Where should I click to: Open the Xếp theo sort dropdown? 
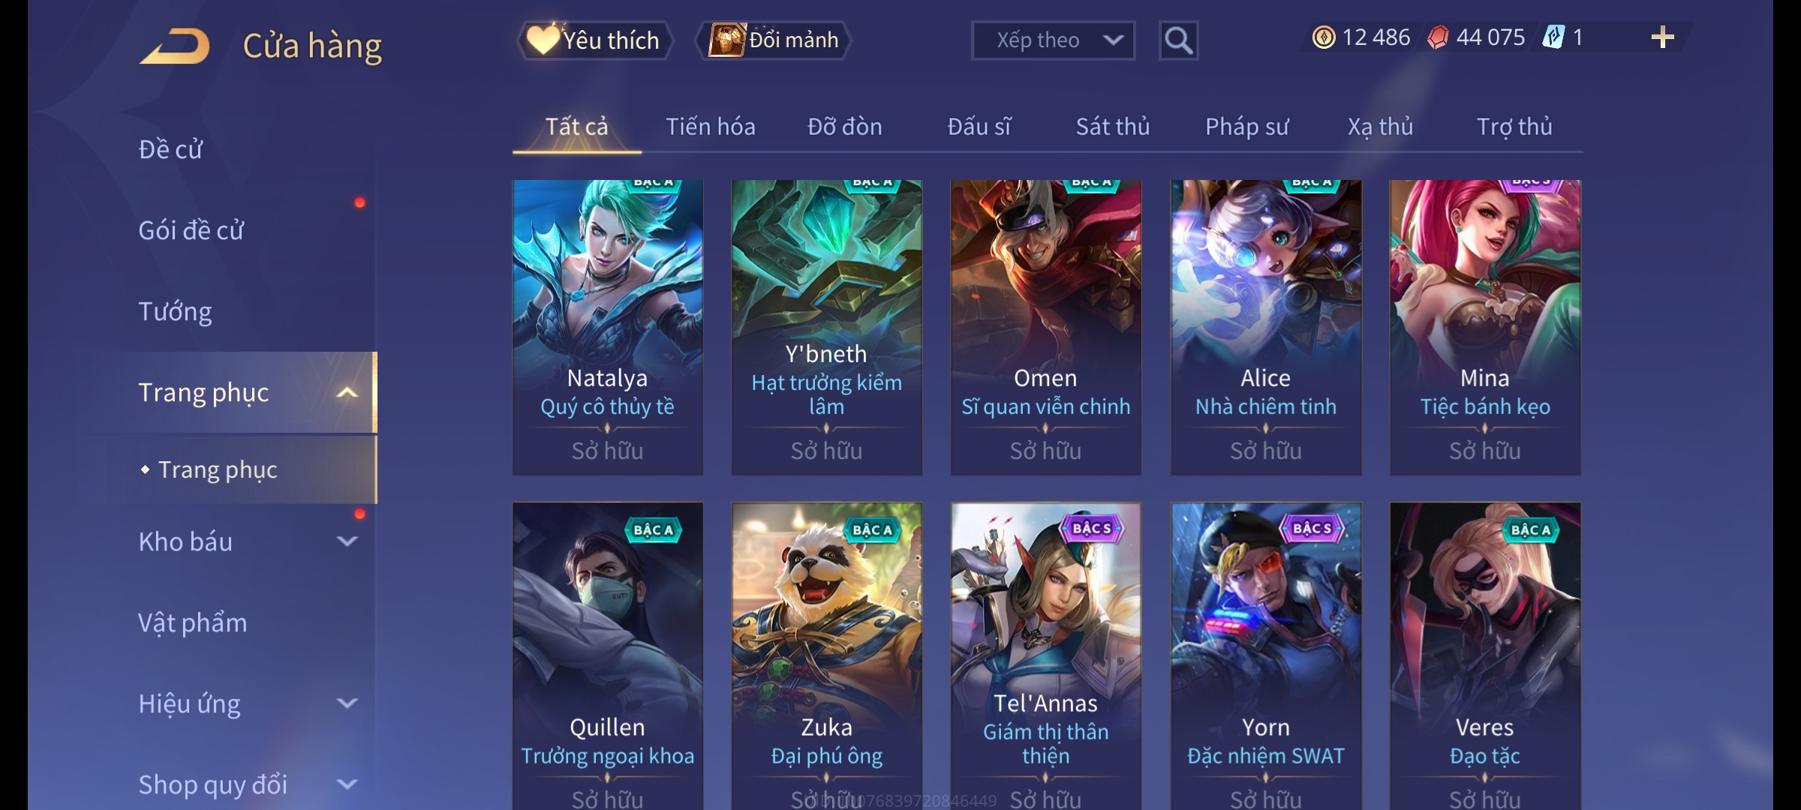[1053, 40]
